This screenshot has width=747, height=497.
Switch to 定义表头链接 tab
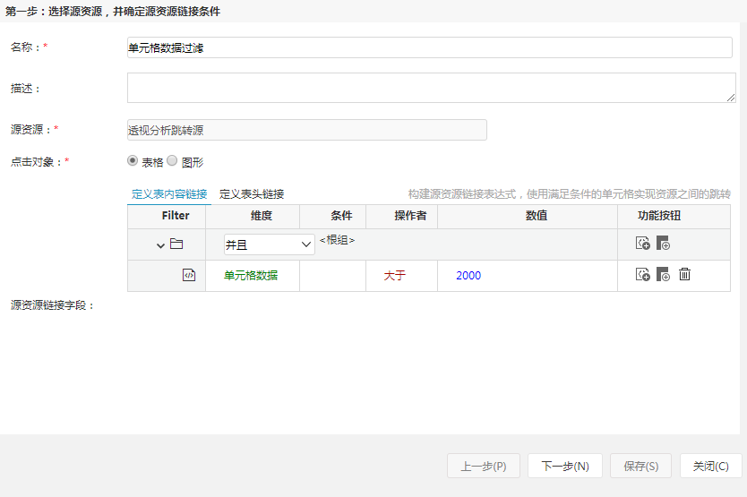252,194
